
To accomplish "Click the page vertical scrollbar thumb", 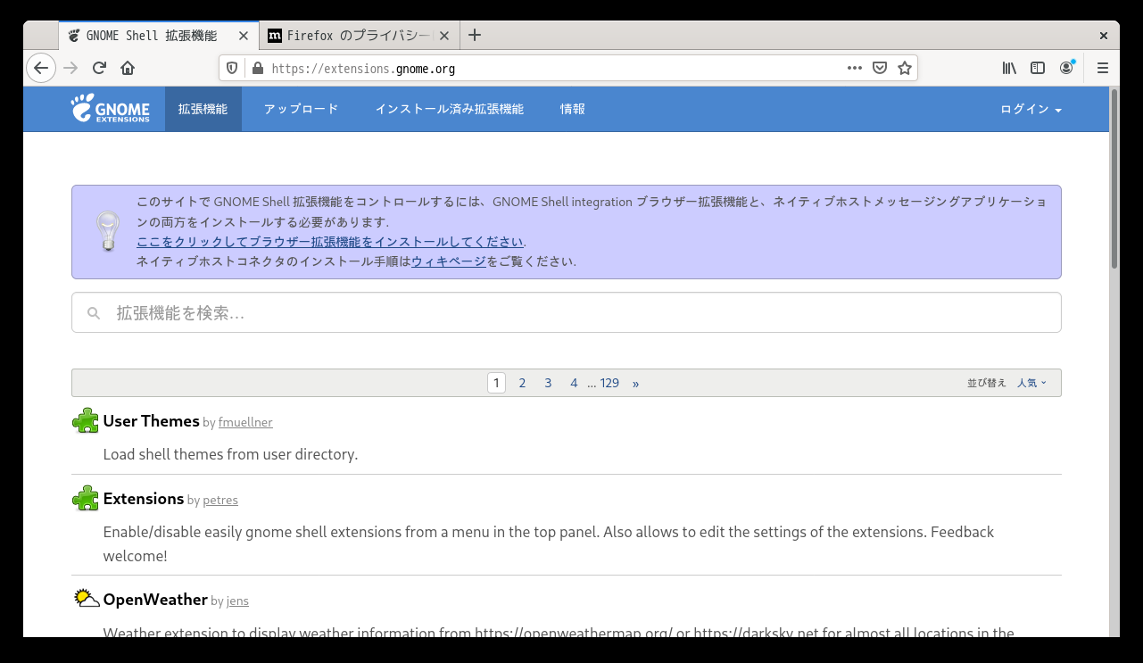I will coord(1114,178).
